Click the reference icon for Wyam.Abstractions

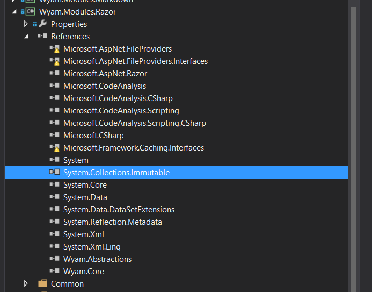click(55, 258)
